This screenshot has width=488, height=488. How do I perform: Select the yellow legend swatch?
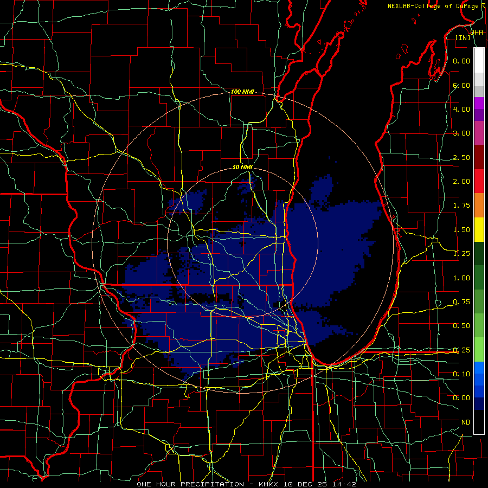coord(479,229)
